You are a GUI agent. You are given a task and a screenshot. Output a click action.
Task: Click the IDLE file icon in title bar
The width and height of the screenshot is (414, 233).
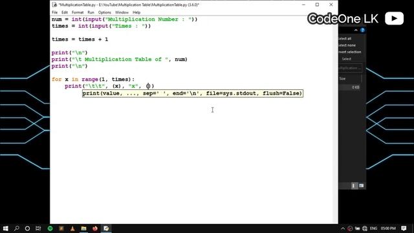point(54,5)
